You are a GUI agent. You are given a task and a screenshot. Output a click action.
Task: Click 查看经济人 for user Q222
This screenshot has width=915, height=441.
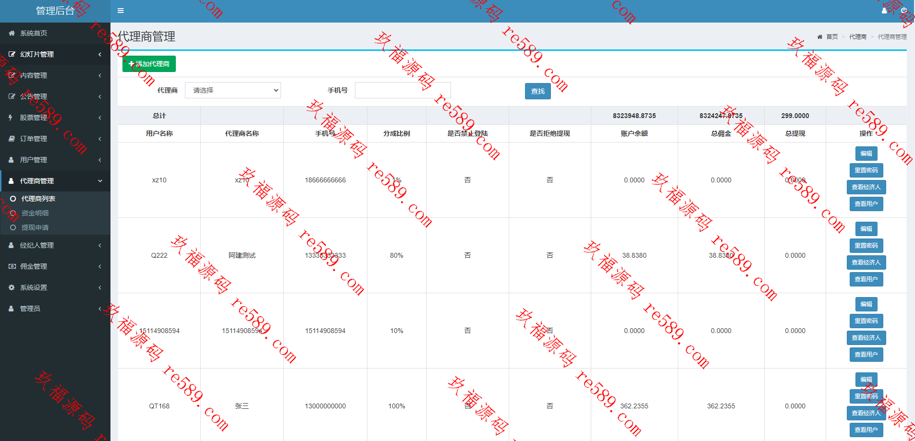pos(866,262)
